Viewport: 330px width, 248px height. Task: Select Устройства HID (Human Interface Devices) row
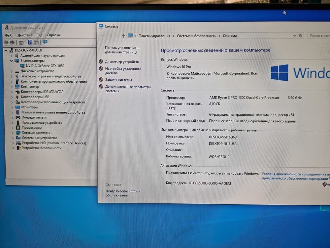(x=54, y=143)
